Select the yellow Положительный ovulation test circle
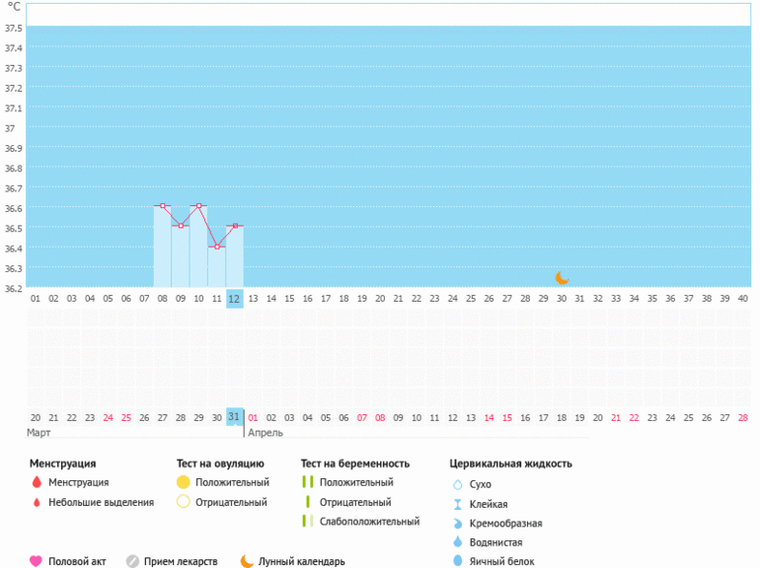Screen dimensions: 760x568 (183, 482)
